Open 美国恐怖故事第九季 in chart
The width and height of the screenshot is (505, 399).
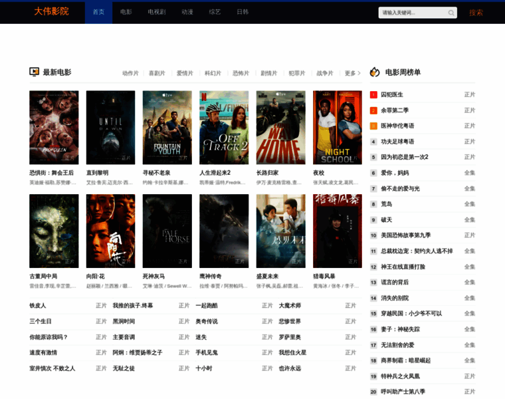[406, 235]
